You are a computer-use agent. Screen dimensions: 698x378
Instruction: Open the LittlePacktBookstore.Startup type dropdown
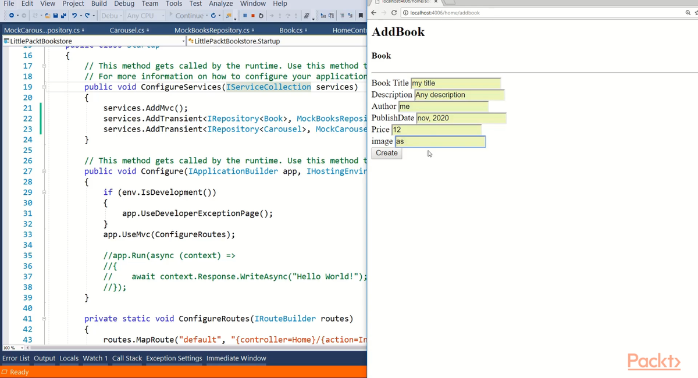click(276, 41)
